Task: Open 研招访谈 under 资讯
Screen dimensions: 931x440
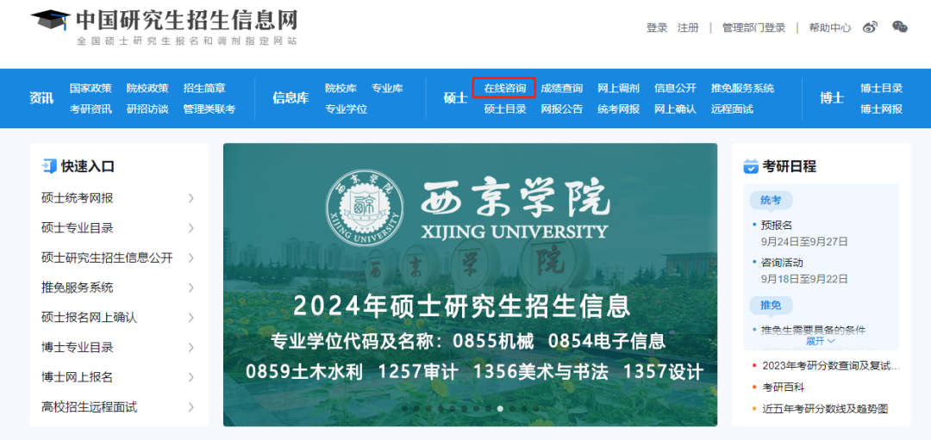Action: (147, 109)
